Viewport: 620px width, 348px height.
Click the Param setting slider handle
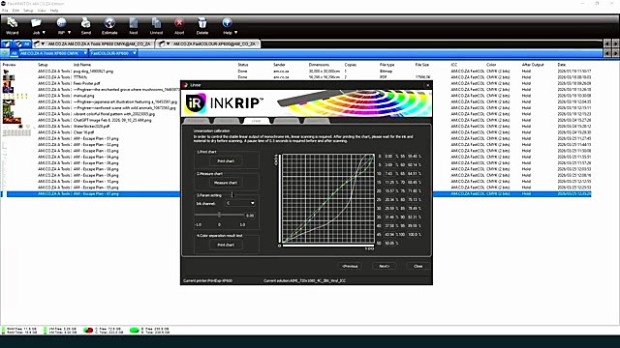(x=220, y=215)
